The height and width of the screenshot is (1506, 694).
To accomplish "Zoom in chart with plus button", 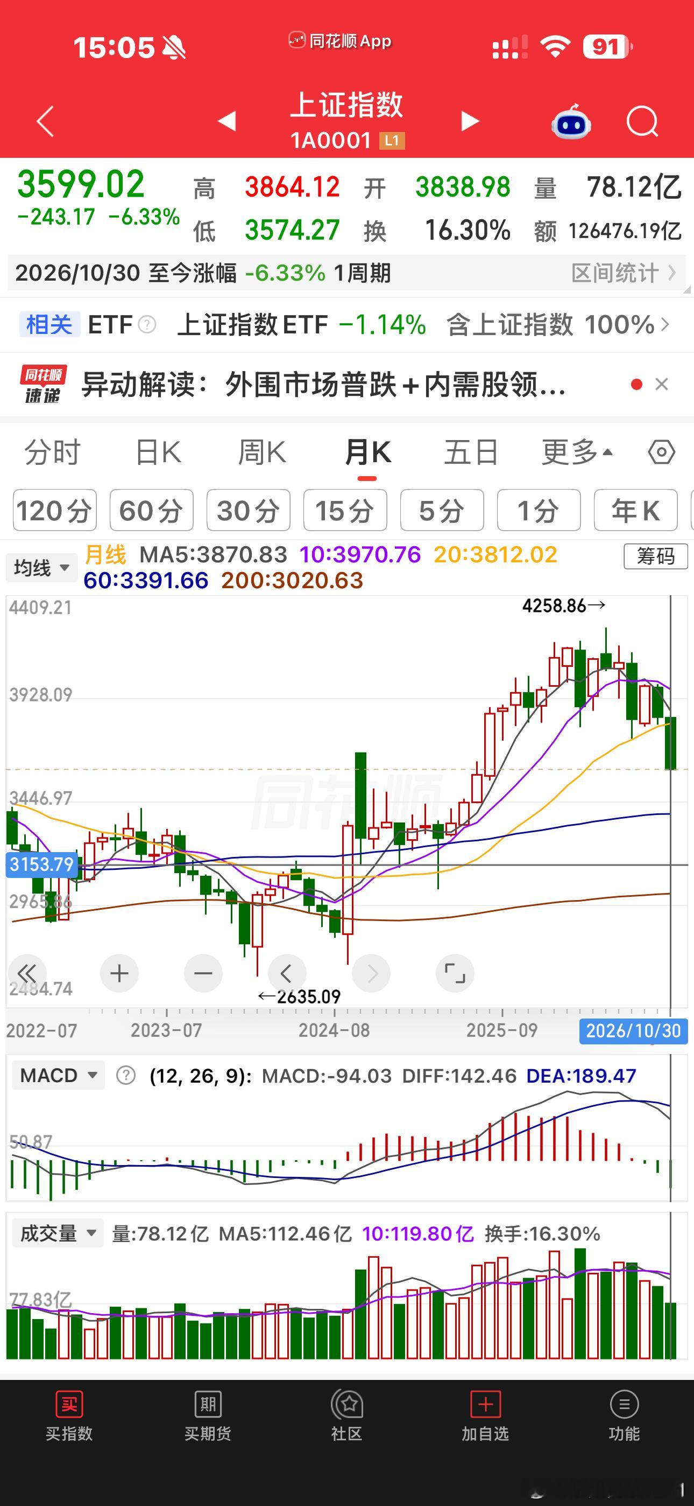I will pos(119,973).
